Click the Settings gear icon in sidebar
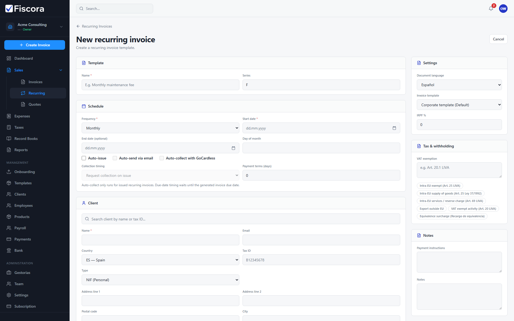Viewport: 514px width, 321px height. [9, 295]
